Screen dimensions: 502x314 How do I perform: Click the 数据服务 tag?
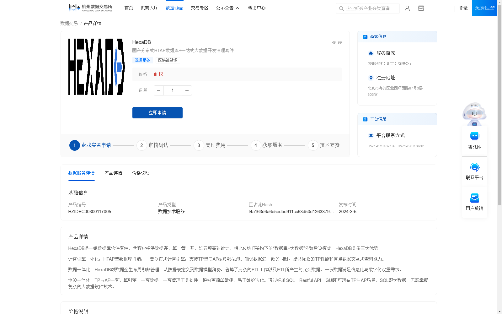point(142,60)
